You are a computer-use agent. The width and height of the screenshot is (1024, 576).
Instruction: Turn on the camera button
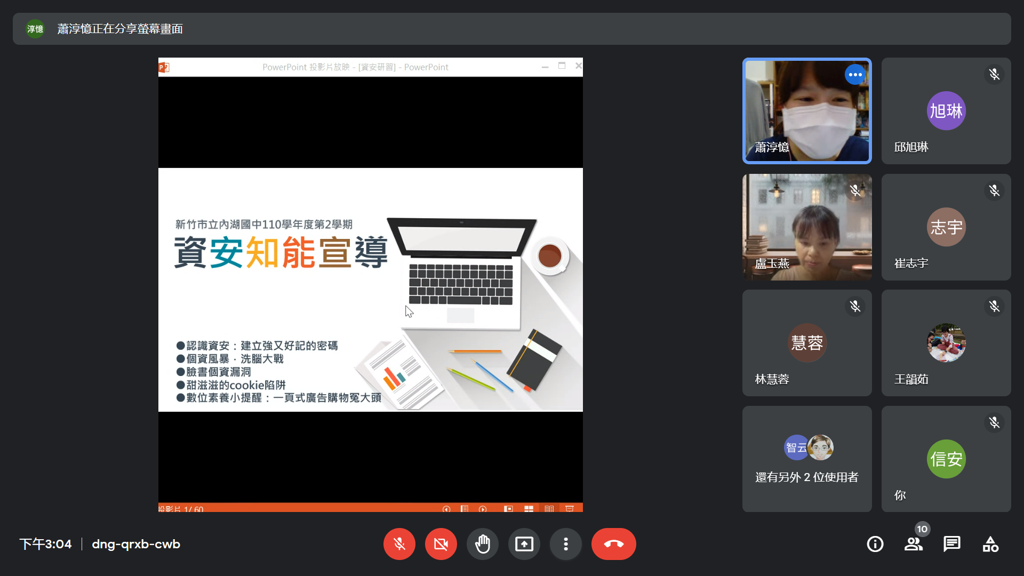441,544
